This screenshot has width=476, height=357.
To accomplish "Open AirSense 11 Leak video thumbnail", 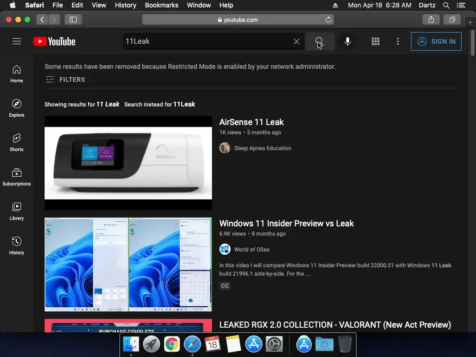I will point(128,163).
